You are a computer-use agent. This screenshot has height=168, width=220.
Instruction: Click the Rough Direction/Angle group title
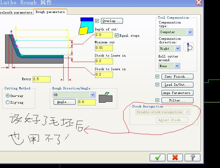[x=71, y=88]
